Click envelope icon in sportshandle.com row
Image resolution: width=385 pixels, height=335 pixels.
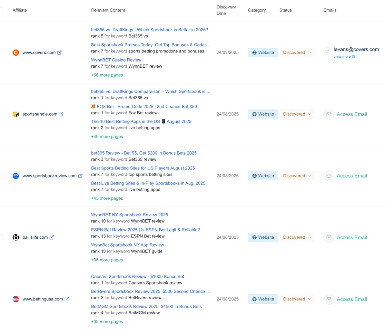click(x=329, y=114)
